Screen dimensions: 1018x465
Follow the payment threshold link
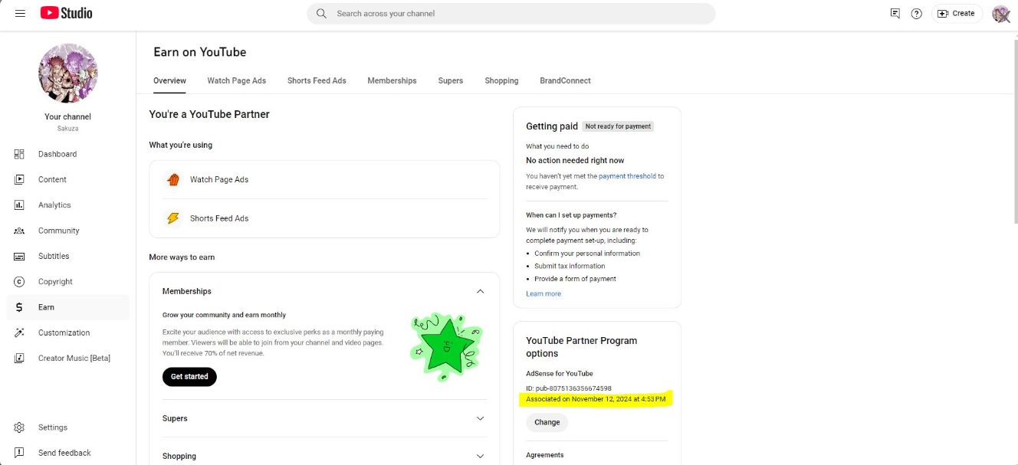coord(627,176)
